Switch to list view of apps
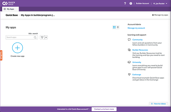Viewport: 171px width, 112px height. [x=118, y=27]
